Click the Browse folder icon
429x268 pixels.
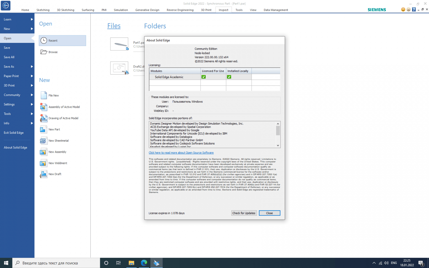pos(44,52)
